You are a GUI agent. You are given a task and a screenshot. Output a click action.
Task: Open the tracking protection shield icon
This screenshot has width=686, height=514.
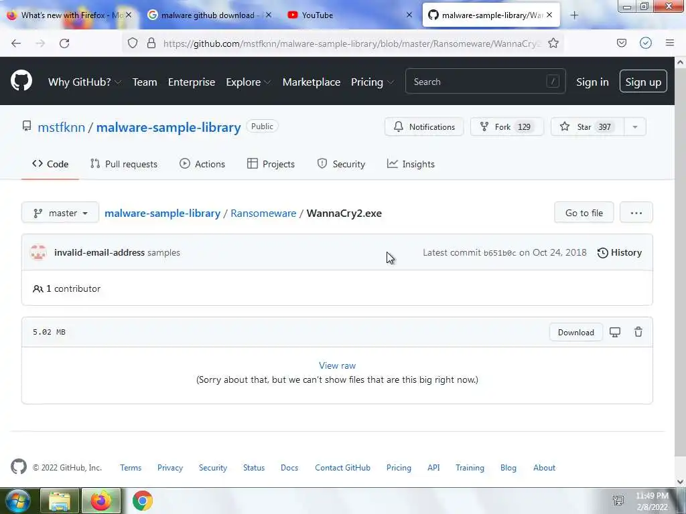(x=133, y=43)
